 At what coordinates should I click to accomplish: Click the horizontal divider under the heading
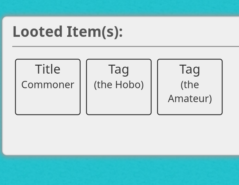click(125, 46)
